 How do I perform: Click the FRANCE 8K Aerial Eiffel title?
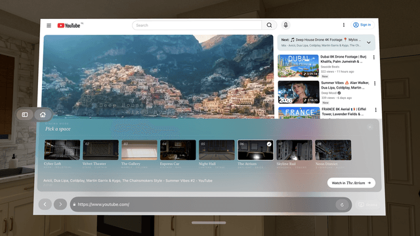click(x=344, y=111)
